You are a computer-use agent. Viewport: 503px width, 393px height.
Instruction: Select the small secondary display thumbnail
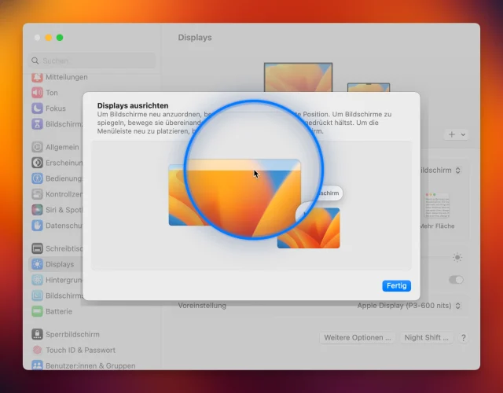point(309,228)
